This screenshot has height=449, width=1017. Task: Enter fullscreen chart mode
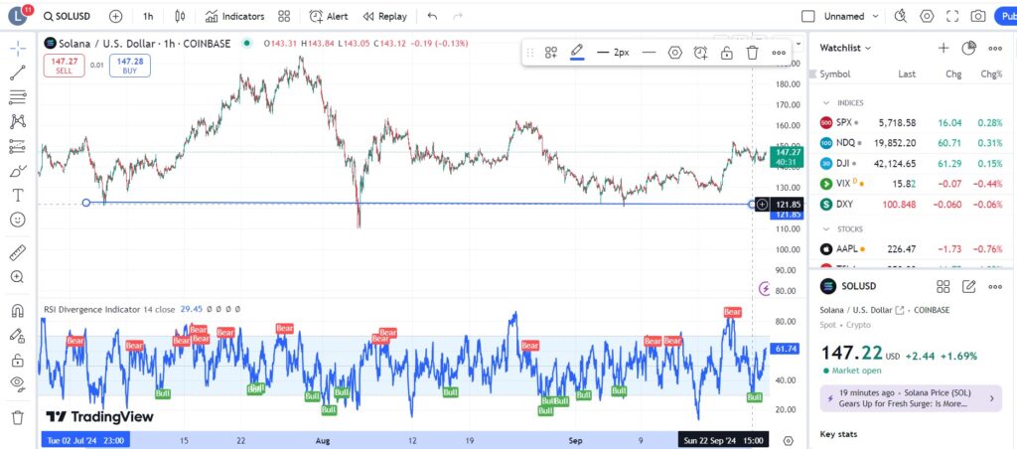(952, 16)
